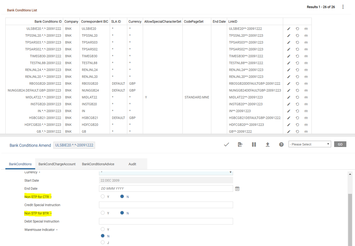This screenshot has width=355, height=246.
Task: Edit the ULSBIE20 row using the pencil icon
Action: (x=289, y=29)
